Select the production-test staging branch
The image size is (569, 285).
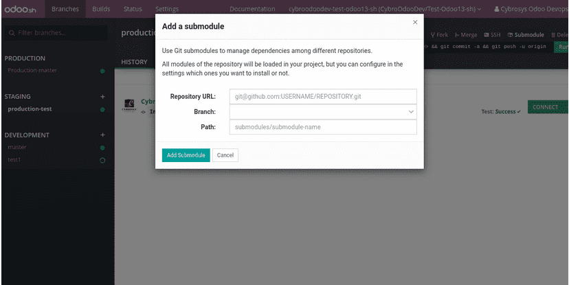pyautogui.click(x=30, y=109)
